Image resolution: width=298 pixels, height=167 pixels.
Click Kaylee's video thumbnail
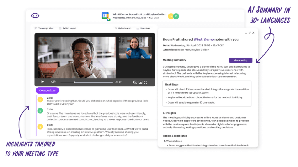135,48
